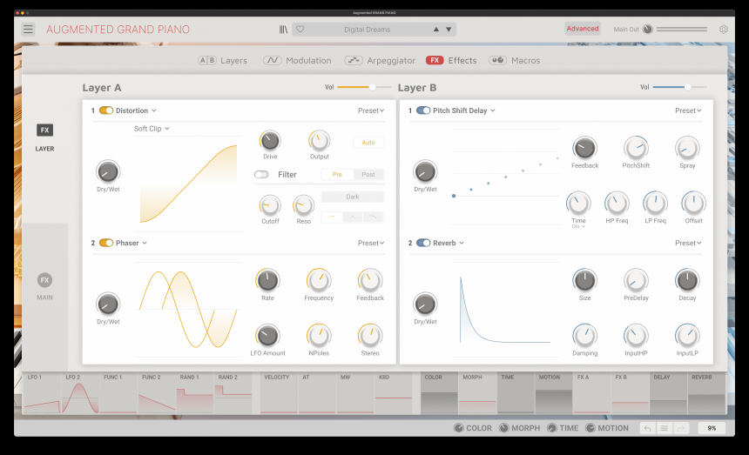
Task: Open Reverb Preset dropdown
Action: (x=688, y=244)
